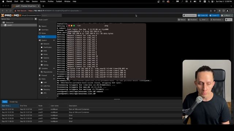Sort by Start Time column header

point(10,106)
